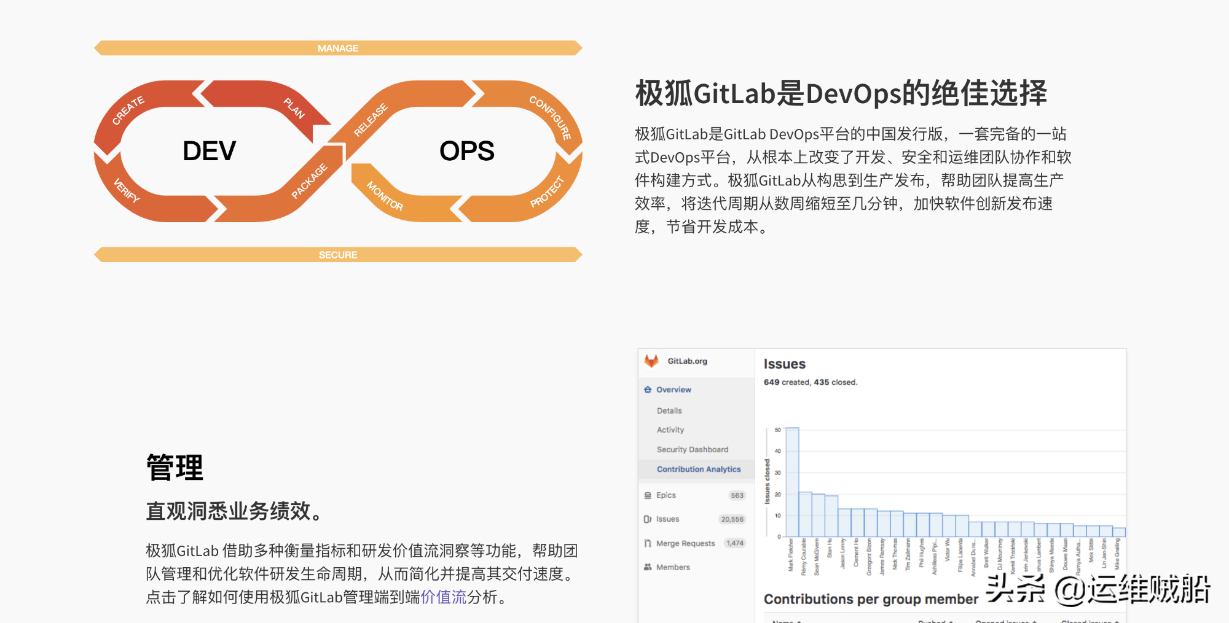
Task: Open Members page in sidebar
Action: click(x=673, y=567)
